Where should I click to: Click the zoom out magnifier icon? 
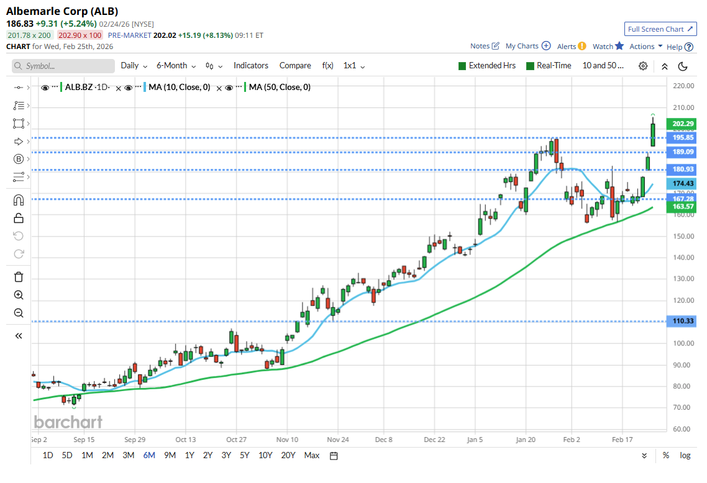tap(19, 313)
